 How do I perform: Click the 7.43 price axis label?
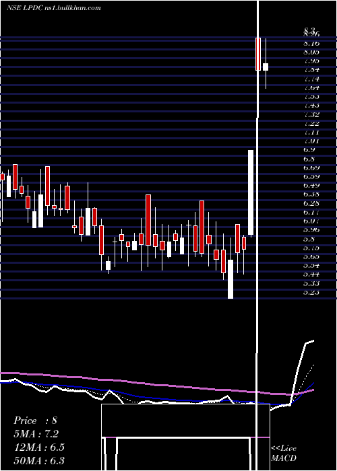coord(311,106)
